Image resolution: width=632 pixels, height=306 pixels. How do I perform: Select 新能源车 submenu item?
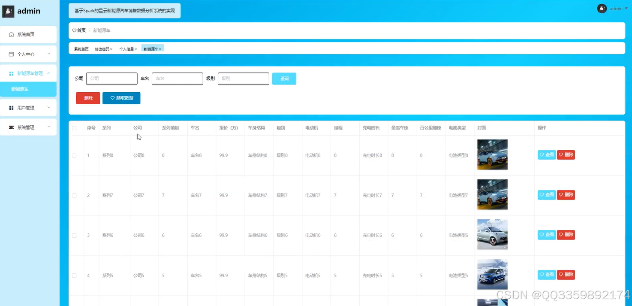coord(28,89)
